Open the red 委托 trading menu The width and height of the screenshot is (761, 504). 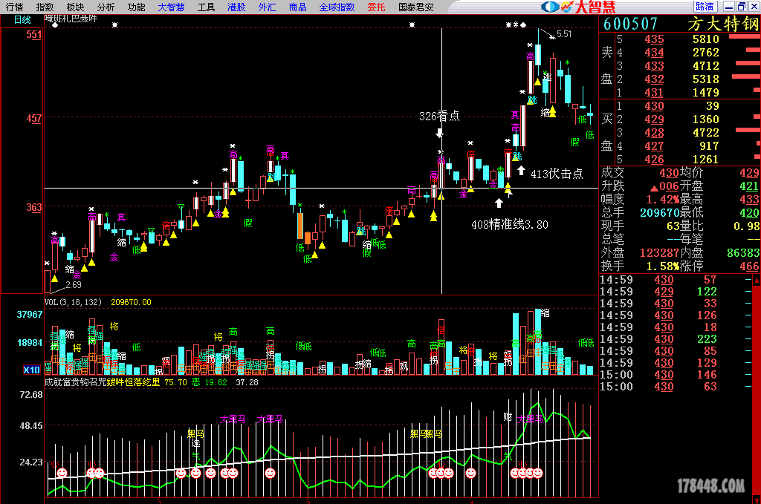(x=376, y=7)
